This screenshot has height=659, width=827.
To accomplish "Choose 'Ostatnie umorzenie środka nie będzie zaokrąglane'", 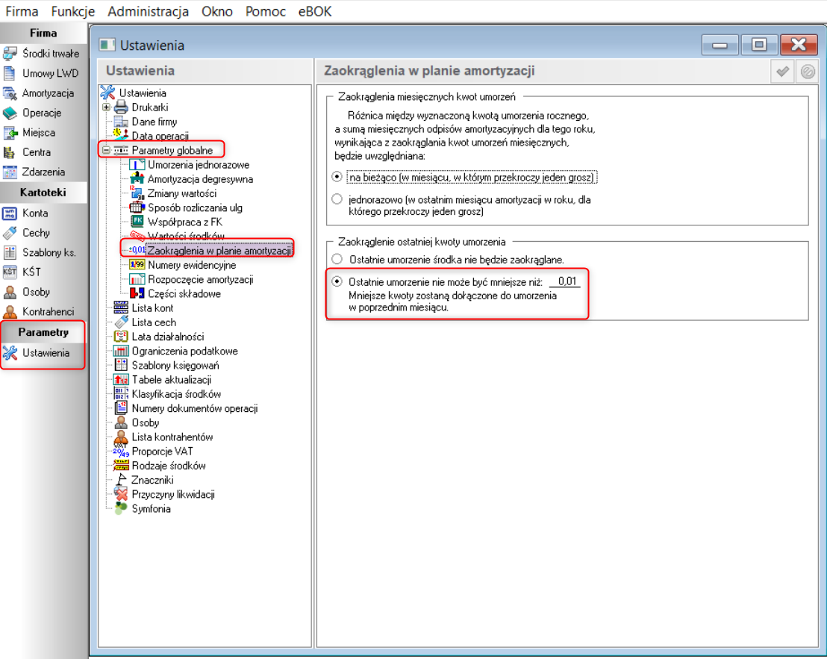I will point(337,260).
